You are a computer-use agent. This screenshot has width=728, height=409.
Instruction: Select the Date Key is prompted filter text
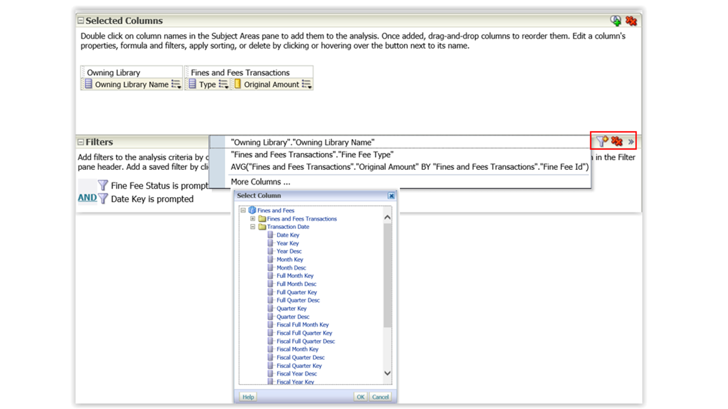pos(152,199)
